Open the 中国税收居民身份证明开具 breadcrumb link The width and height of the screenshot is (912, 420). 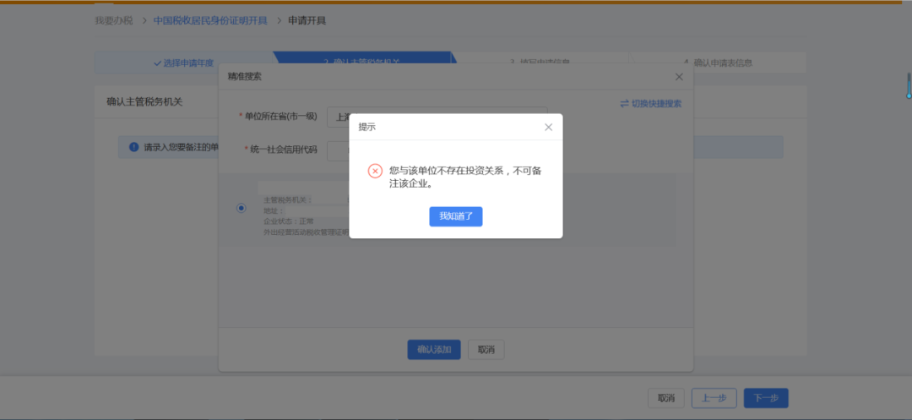coord(210,20)
